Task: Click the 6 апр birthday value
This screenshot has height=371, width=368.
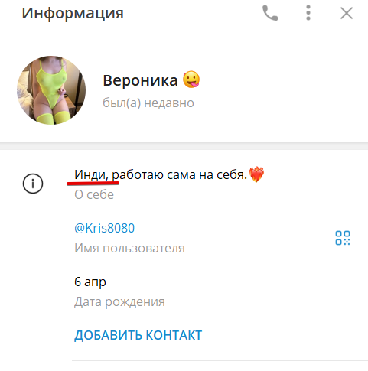Action: tap(90, 282)
